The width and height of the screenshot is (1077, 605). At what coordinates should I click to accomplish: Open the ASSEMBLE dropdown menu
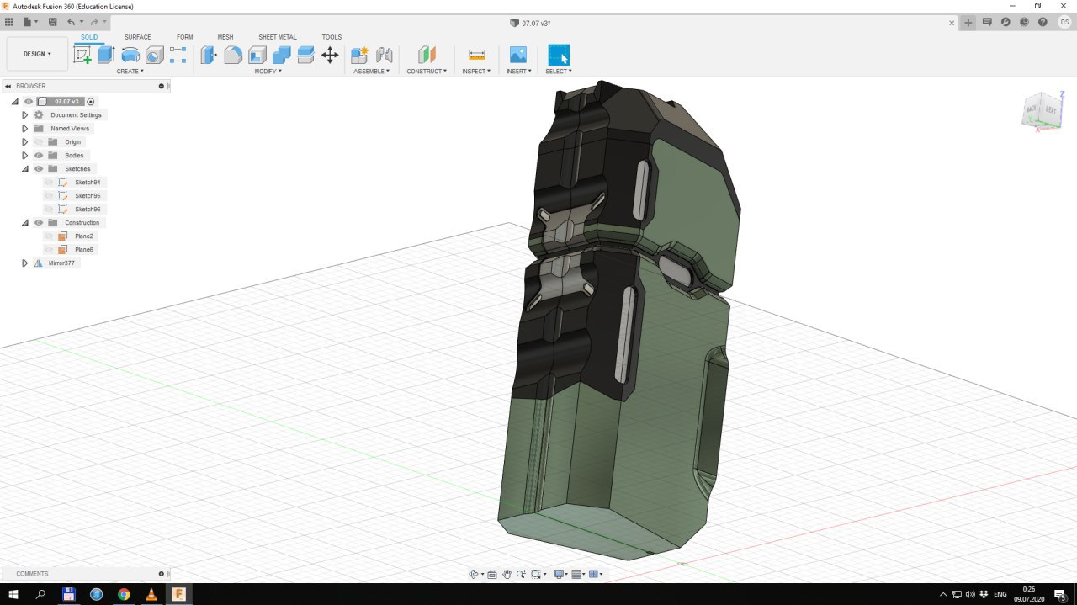pos(371,72)
